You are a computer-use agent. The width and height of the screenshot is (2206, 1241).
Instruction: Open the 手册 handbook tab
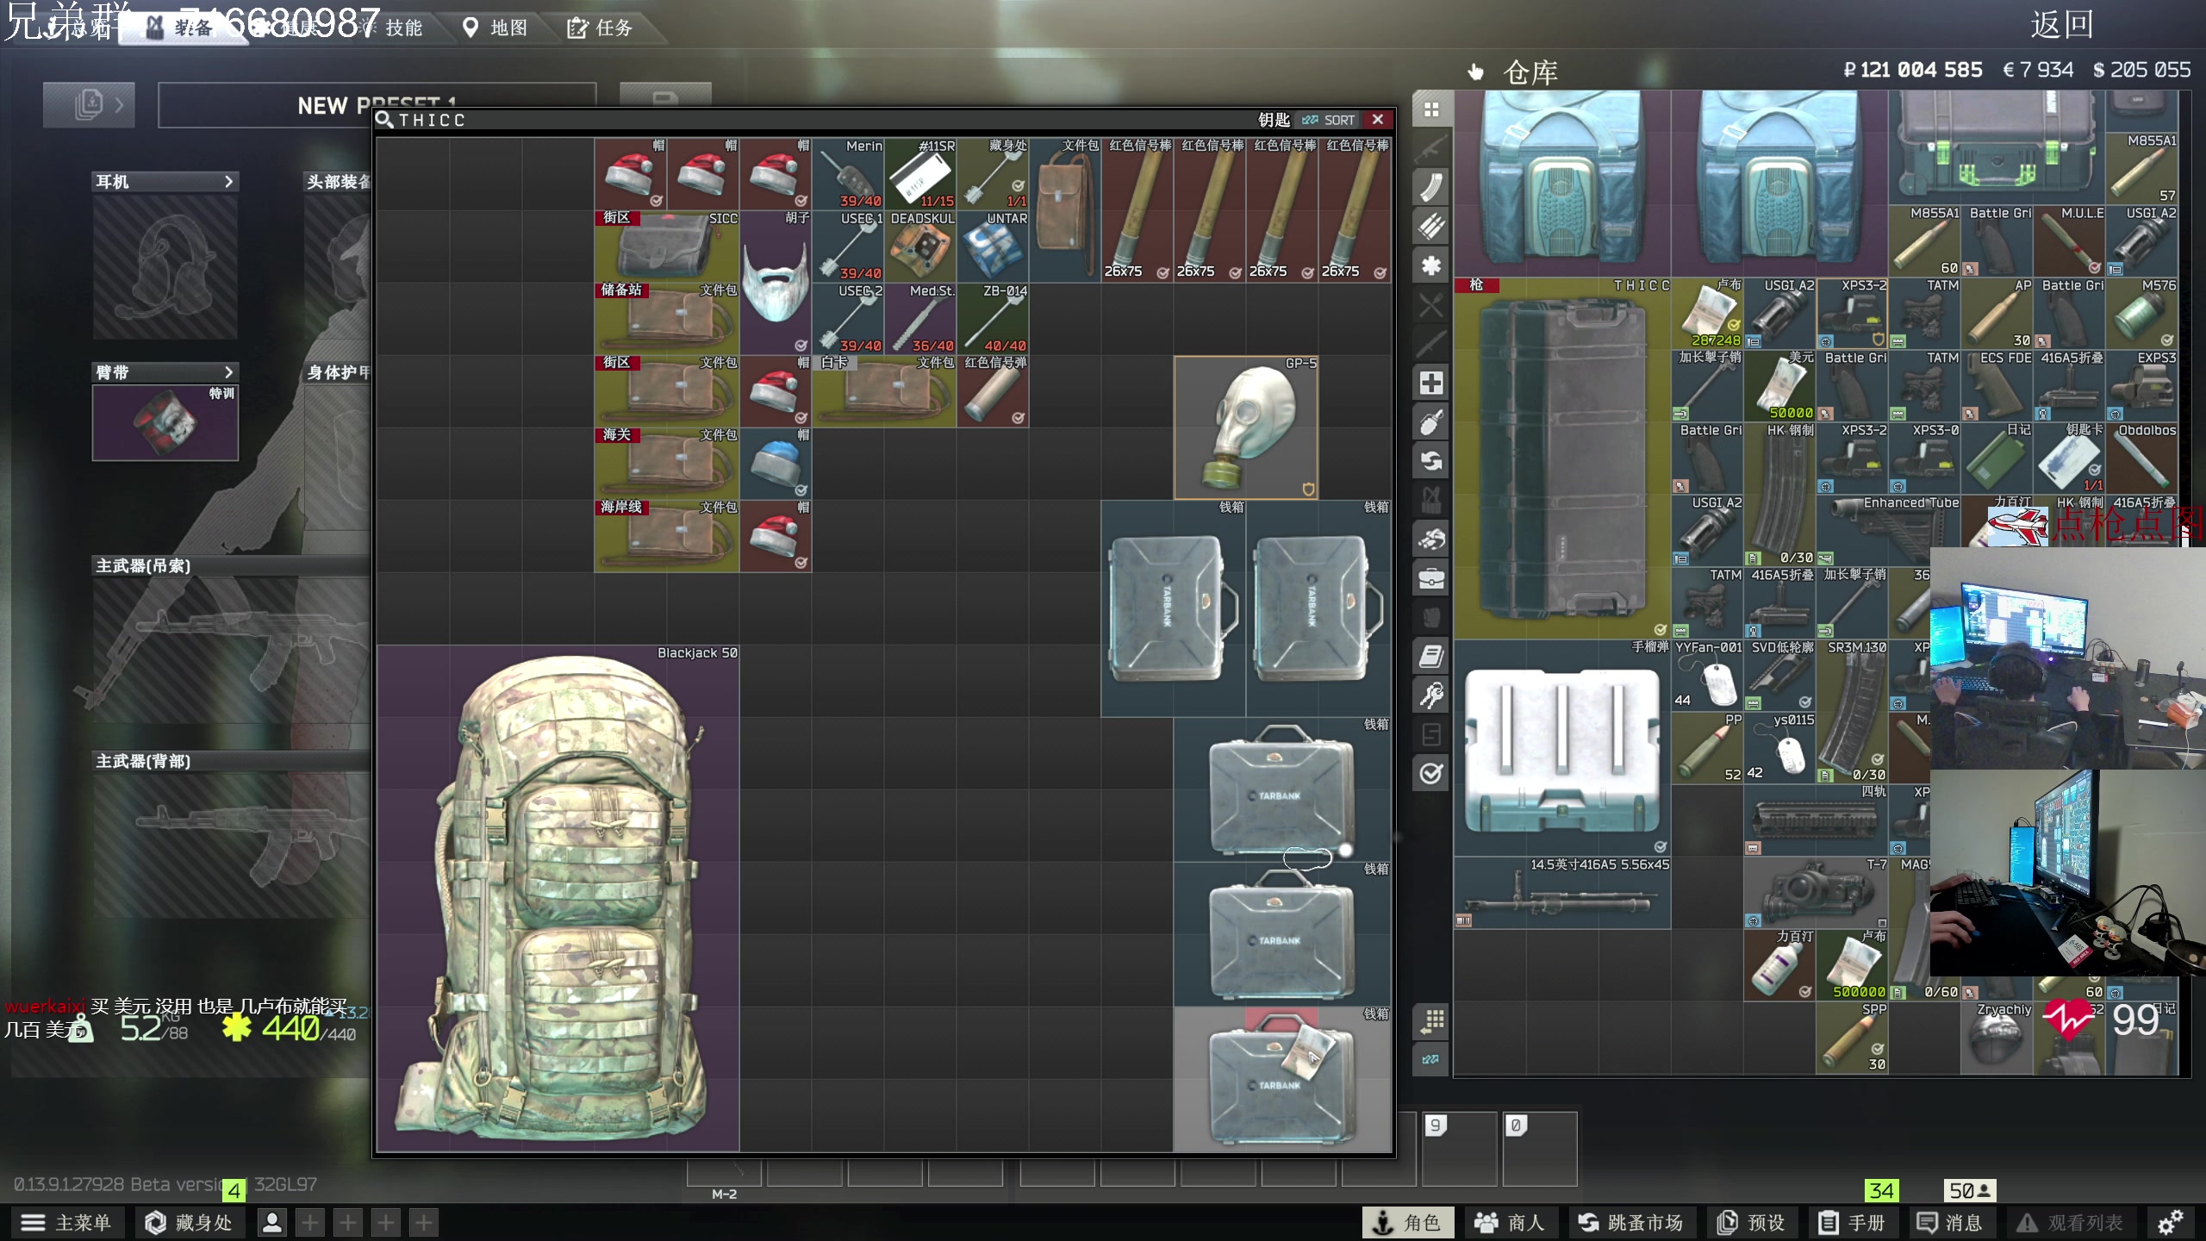click(x=1853, y=1222)
